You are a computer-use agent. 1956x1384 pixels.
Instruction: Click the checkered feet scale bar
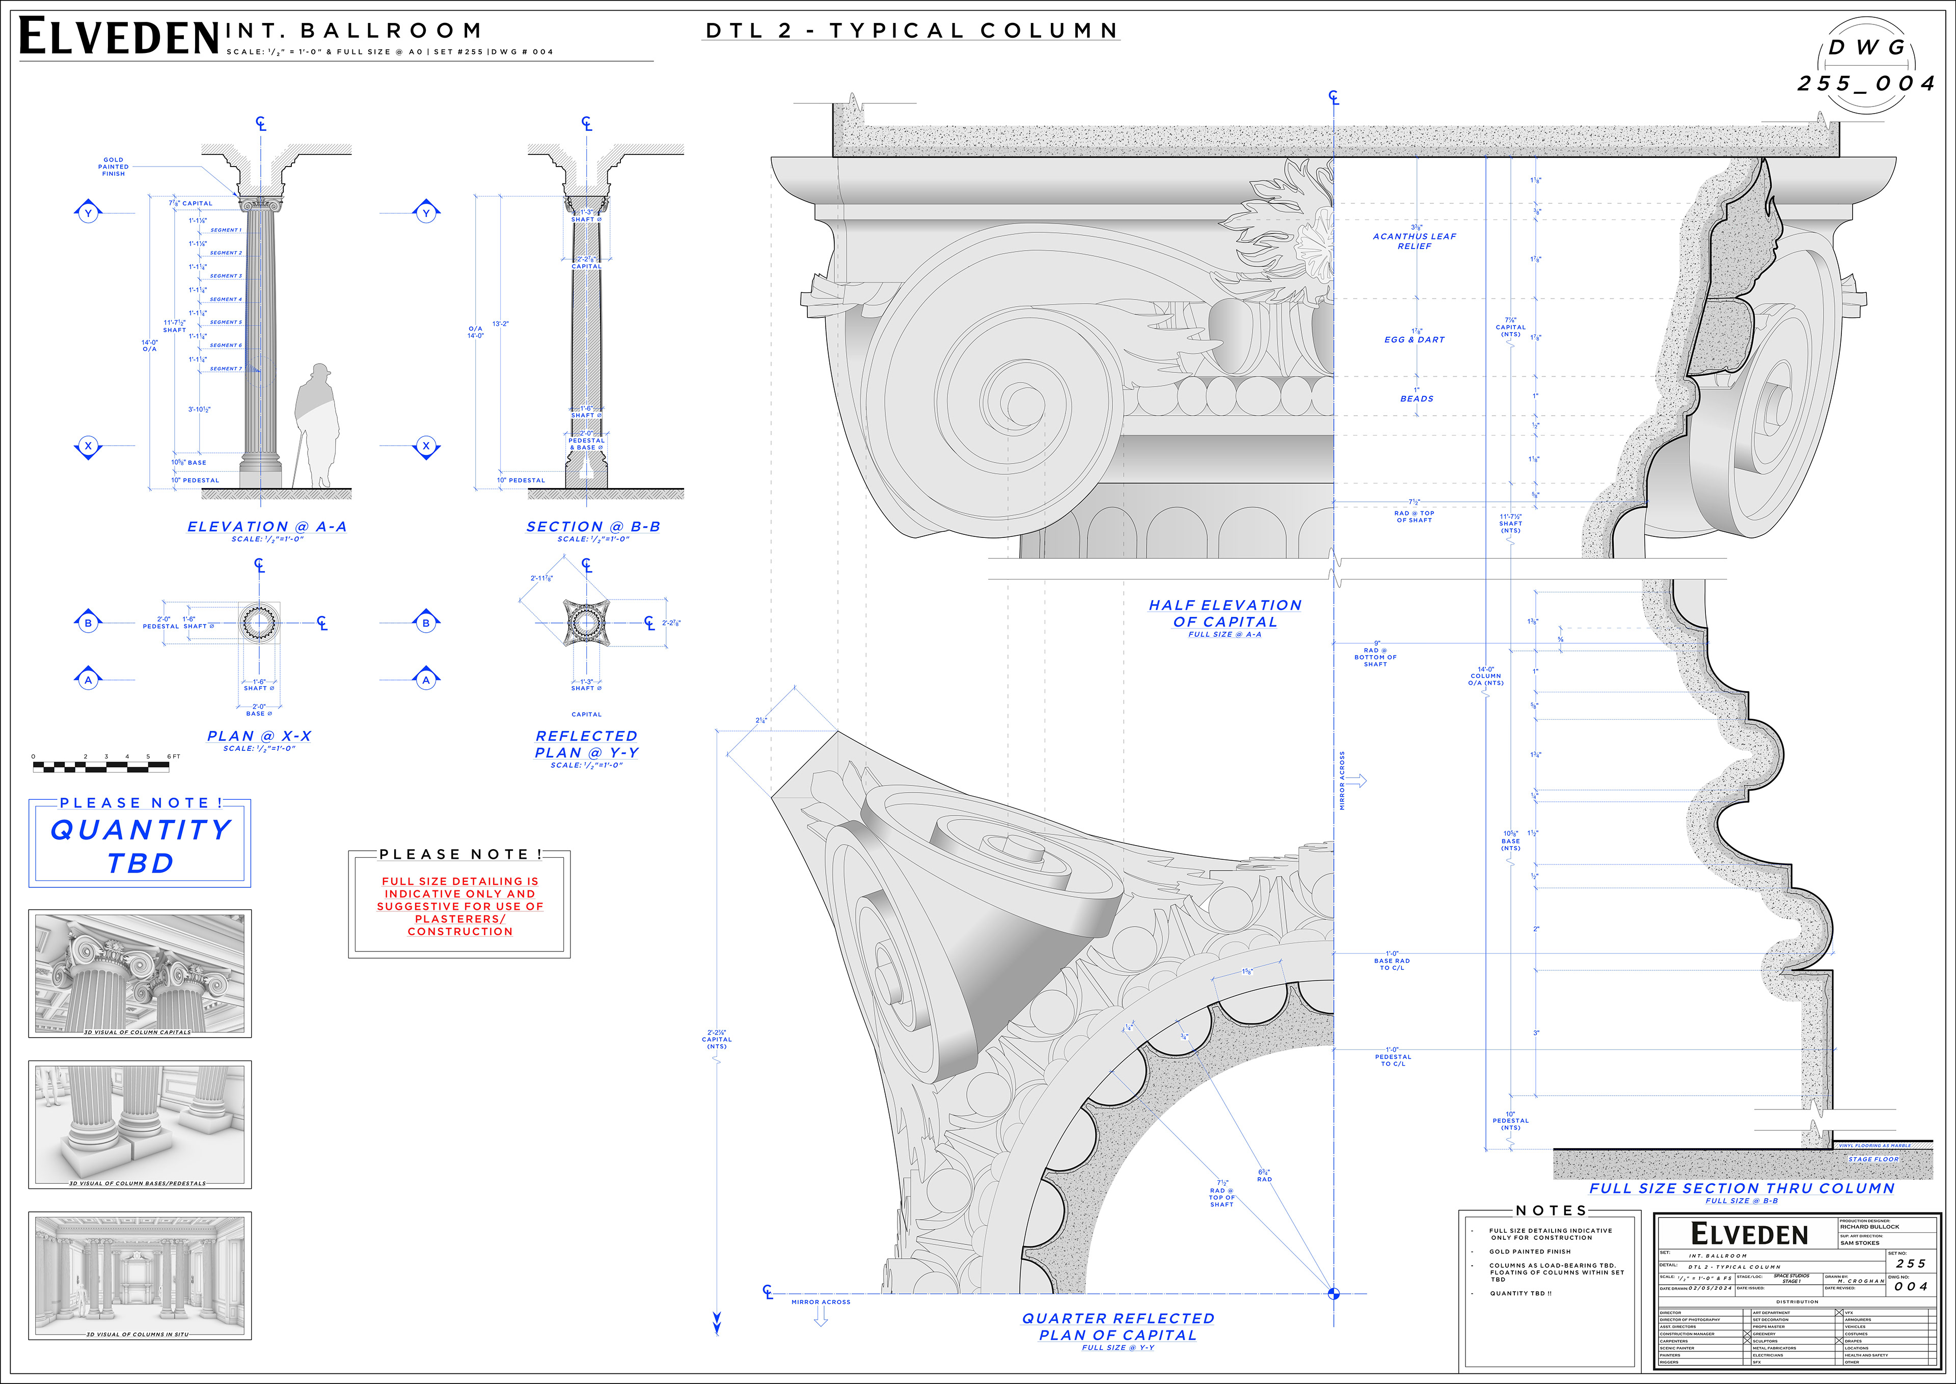(x=100, y=767)
